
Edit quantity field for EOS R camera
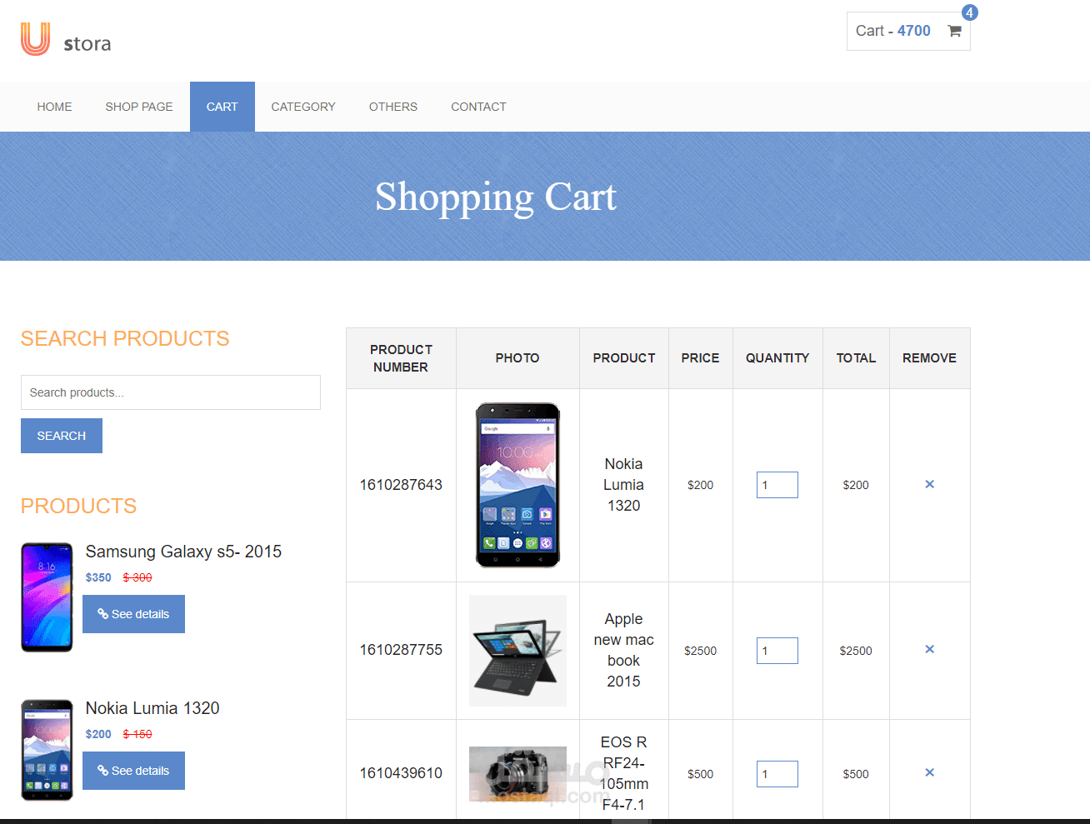pos(777,774)
